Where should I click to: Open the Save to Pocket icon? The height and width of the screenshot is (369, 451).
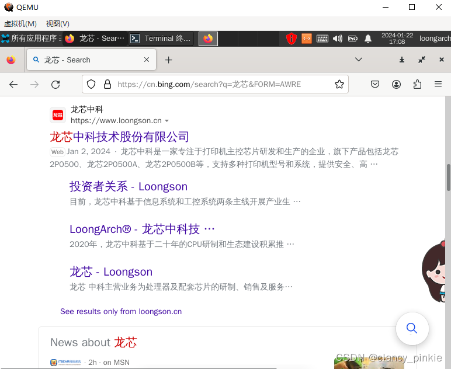375,84
